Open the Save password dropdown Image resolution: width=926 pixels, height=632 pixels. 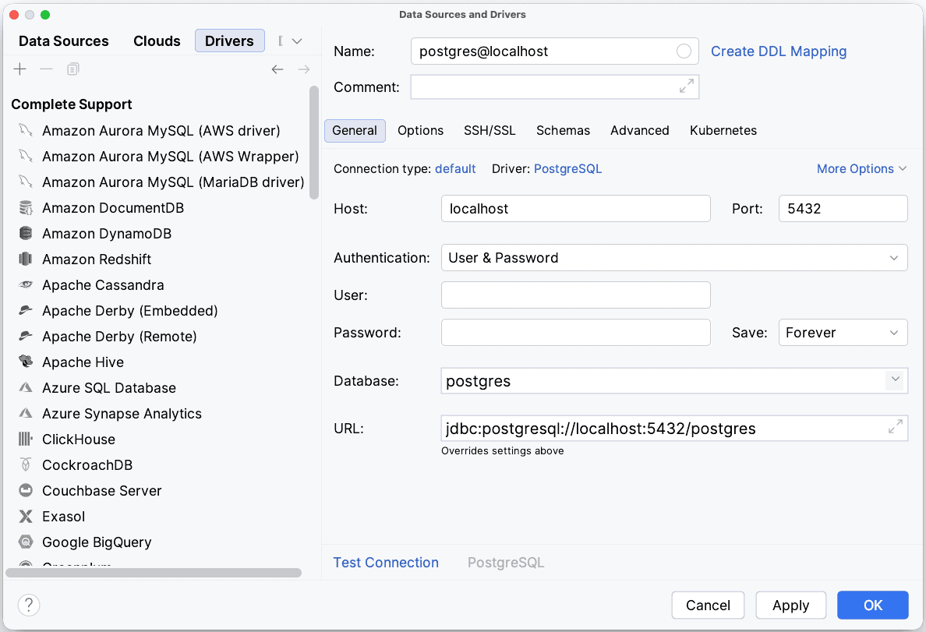(x=843, y=333)
